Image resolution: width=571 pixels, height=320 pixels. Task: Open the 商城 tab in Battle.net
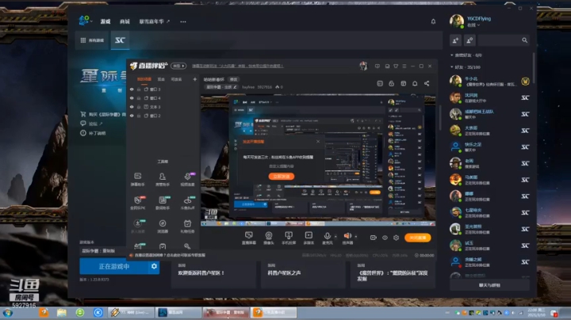[125, 21]
